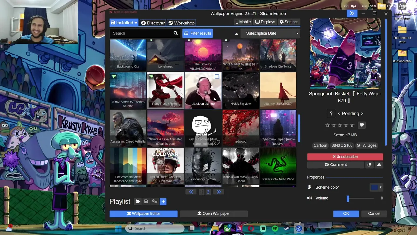The image size is (417, 235).
Task: Open the Scheme color swatch
Action: click(x=374, y=187)
